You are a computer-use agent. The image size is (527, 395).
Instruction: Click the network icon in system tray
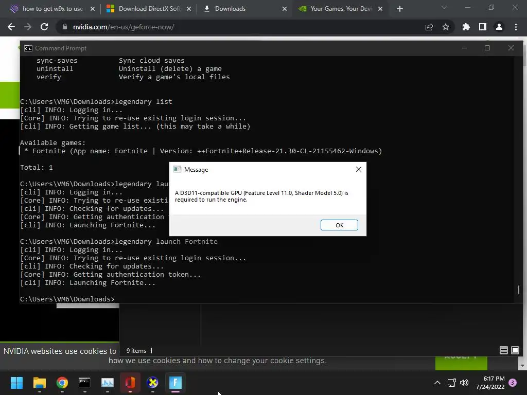click(x=451, y=383)
